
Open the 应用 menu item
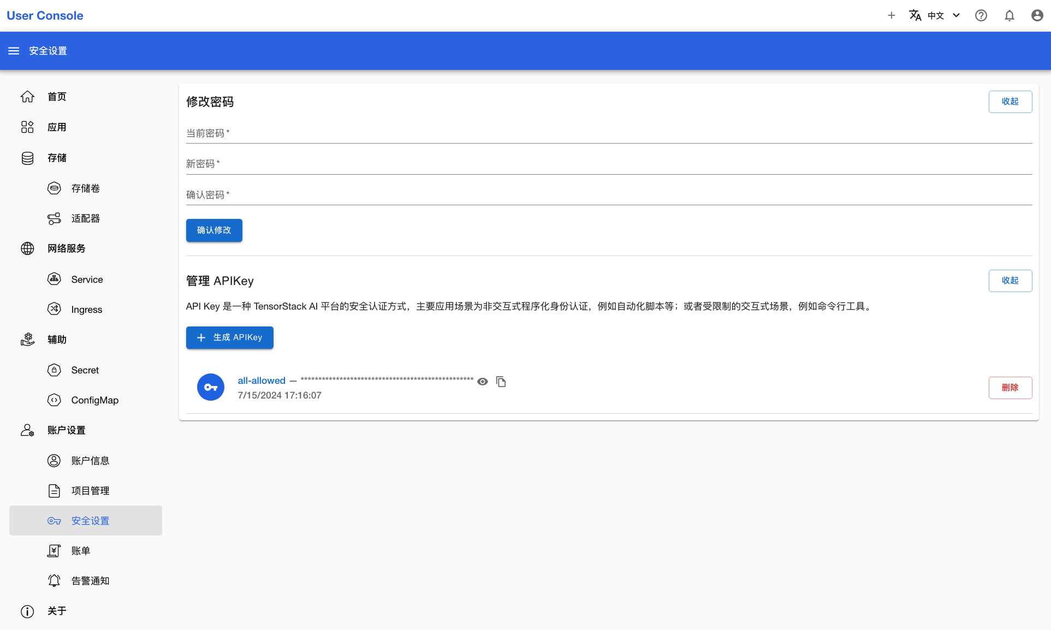tap(86, 127)
